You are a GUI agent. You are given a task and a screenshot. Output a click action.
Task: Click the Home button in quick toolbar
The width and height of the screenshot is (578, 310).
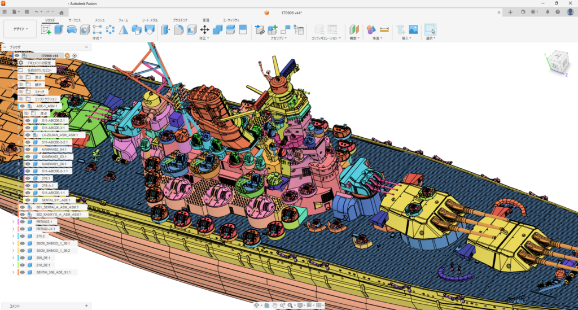point(61,12)
